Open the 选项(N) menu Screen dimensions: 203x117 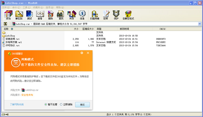pyautogui.click(x=50, y=7)
